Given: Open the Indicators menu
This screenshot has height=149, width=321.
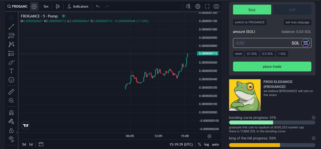Looking at the screenshot, I should 78,6.
